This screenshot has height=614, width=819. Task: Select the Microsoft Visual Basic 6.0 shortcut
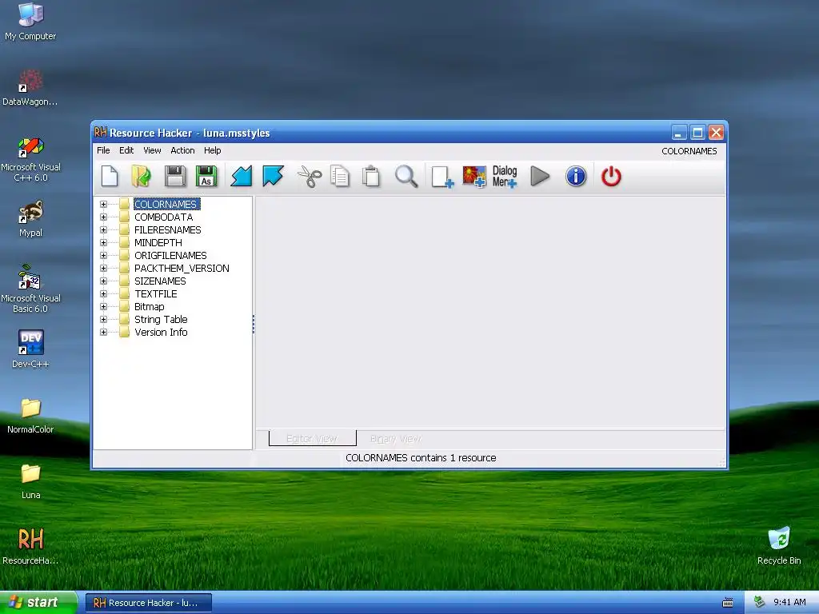point(31,289)
